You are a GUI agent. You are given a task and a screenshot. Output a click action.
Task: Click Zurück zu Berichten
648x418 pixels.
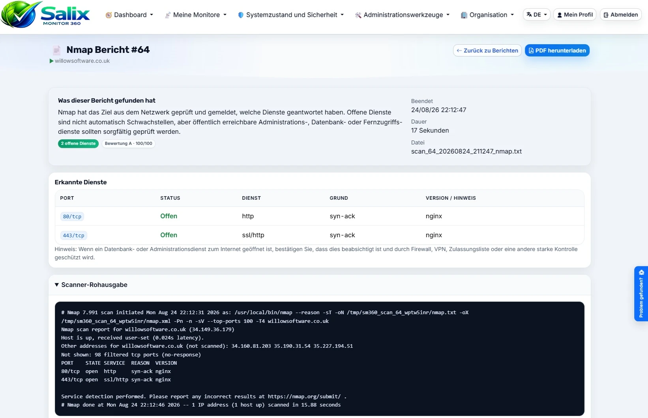click(487, 51)
